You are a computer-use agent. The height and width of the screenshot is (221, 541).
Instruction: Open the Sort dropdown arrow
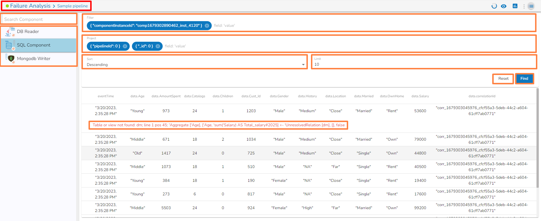(303, 65)
